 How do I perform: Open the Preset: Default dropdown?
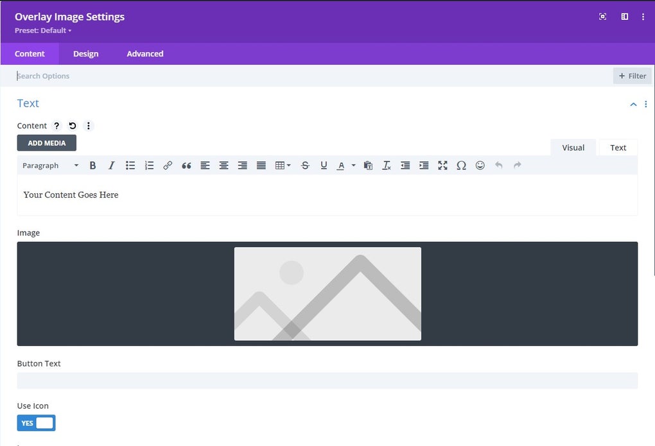[x=42, y=30]
